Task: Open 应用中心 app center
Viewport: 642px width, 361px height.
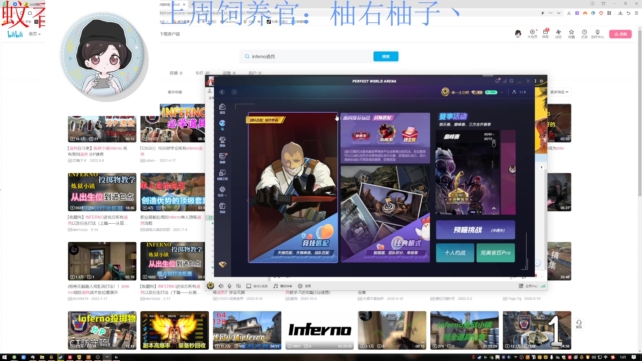Action: (x=528, y=286)
